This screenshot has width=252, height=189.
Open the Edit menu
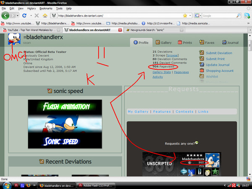pos(12,8)
